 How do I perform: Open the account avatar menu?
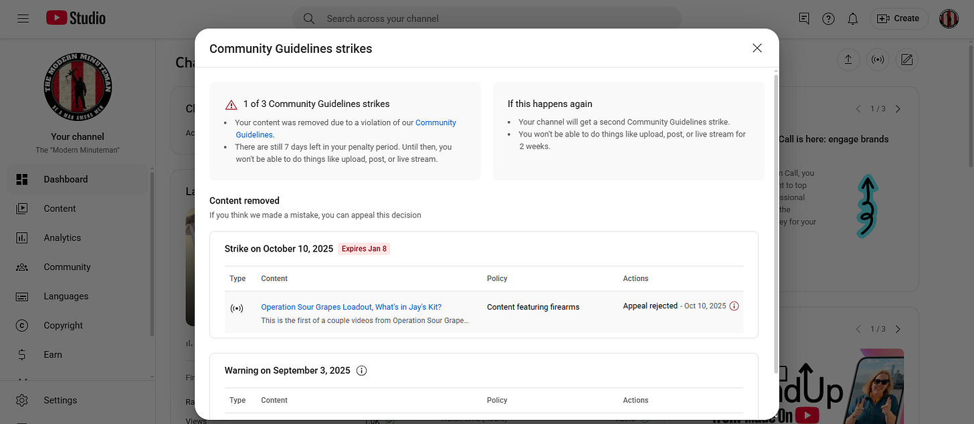(949, 19)
